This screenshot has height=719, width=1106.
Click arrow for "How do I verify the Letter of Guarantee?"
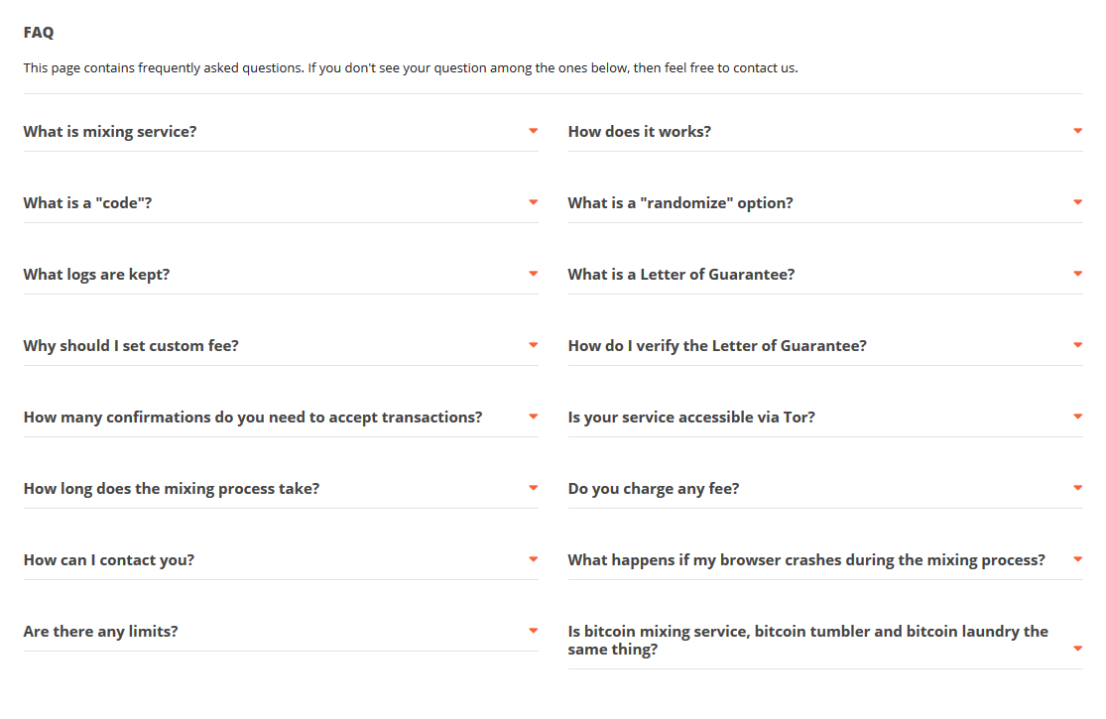(1077, 345)
